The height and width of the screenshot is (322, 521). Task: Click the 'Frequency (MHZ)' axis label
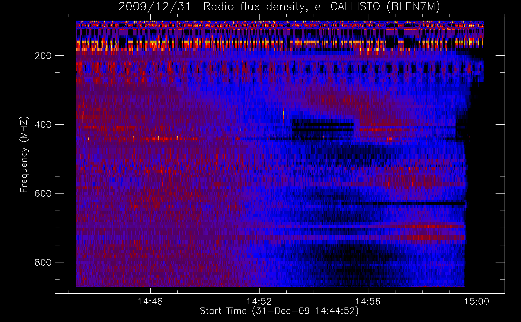pos(24,154)
